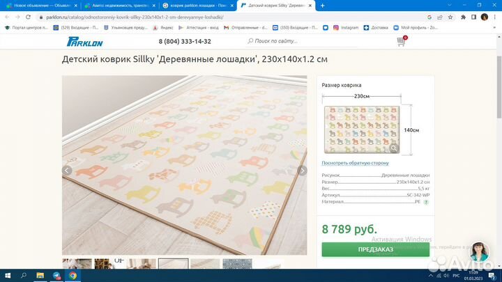Select the blue patterned sixth thumbnail
This screenshot has width=502, height=282.
point(237,263)
